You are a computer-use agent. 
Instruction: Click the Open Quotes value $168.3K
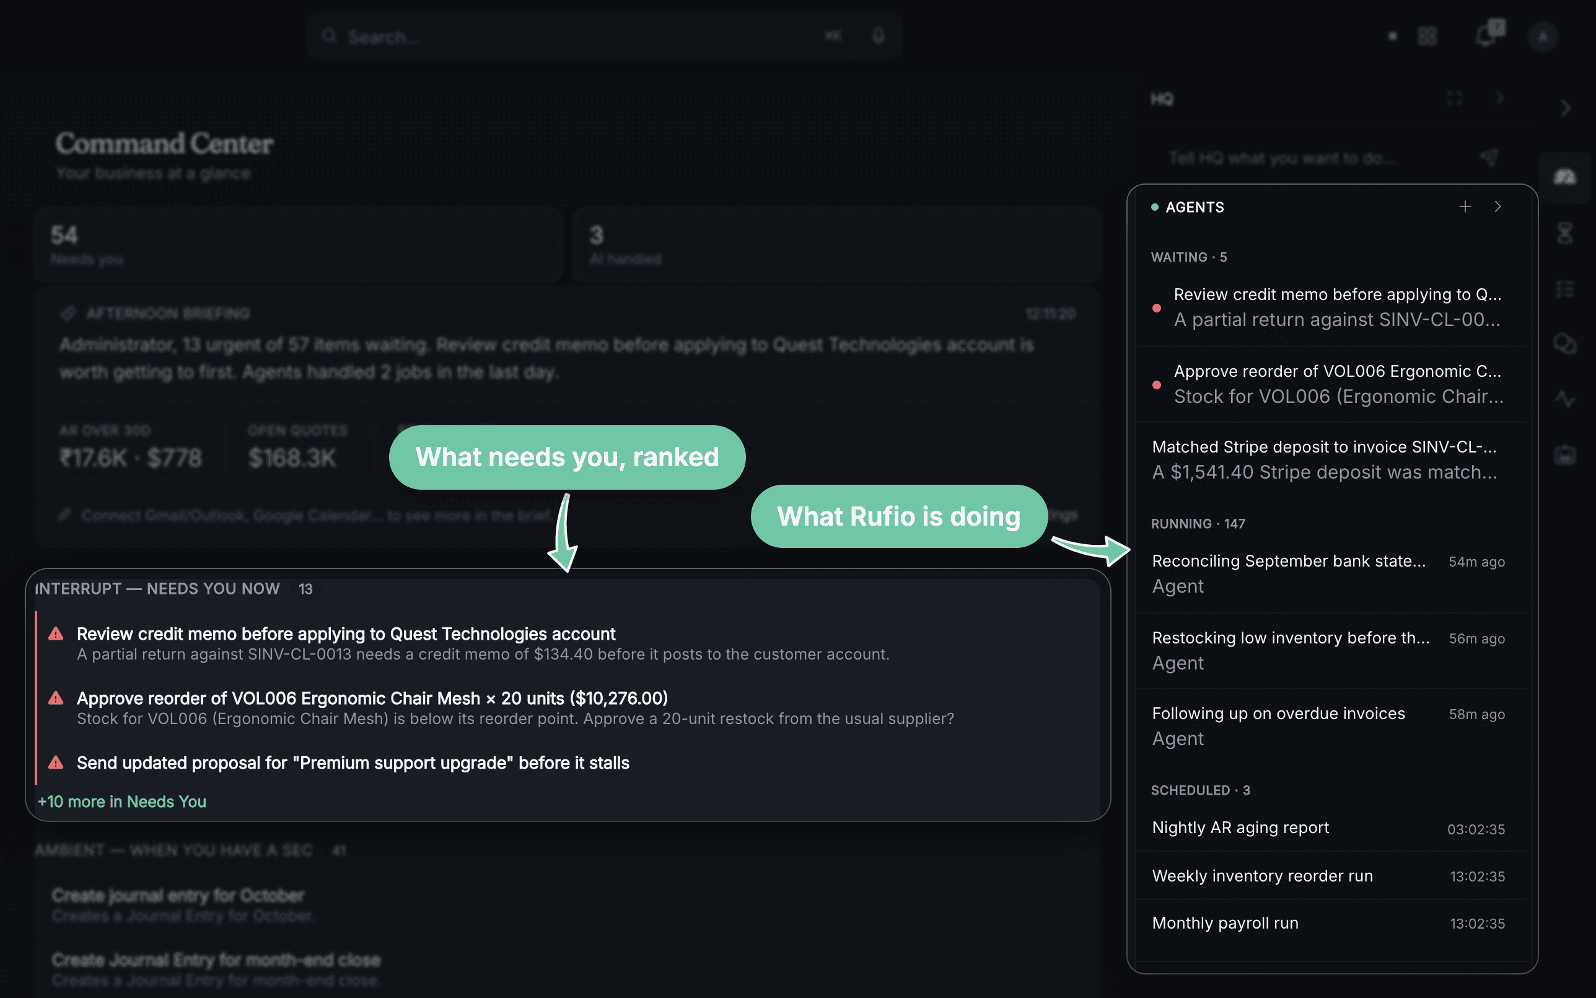[x=292, y=457]
